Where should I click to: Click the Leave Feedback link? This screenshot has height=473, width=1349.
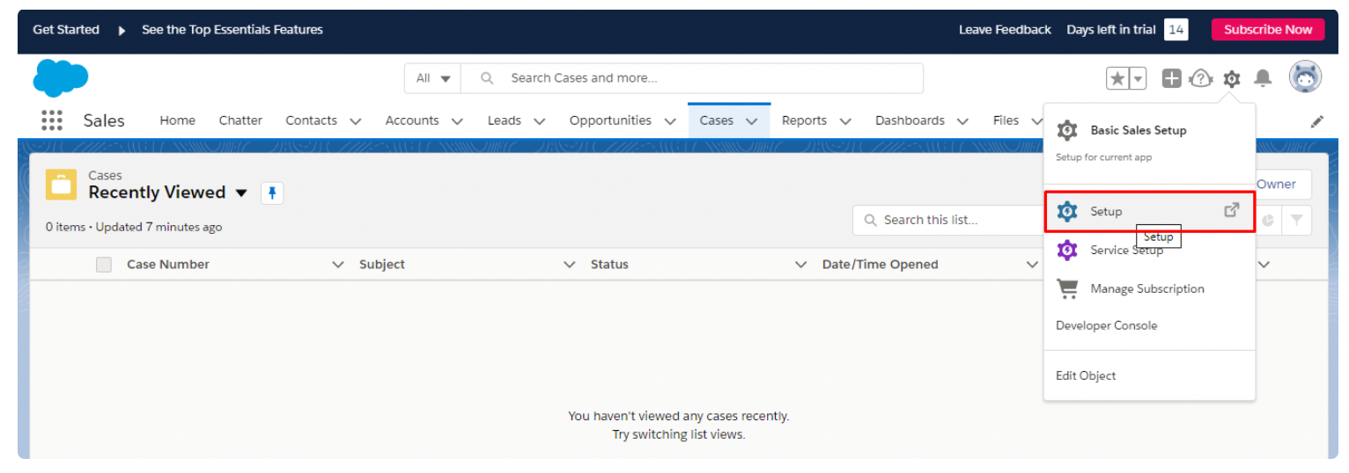coord(1005,30)
